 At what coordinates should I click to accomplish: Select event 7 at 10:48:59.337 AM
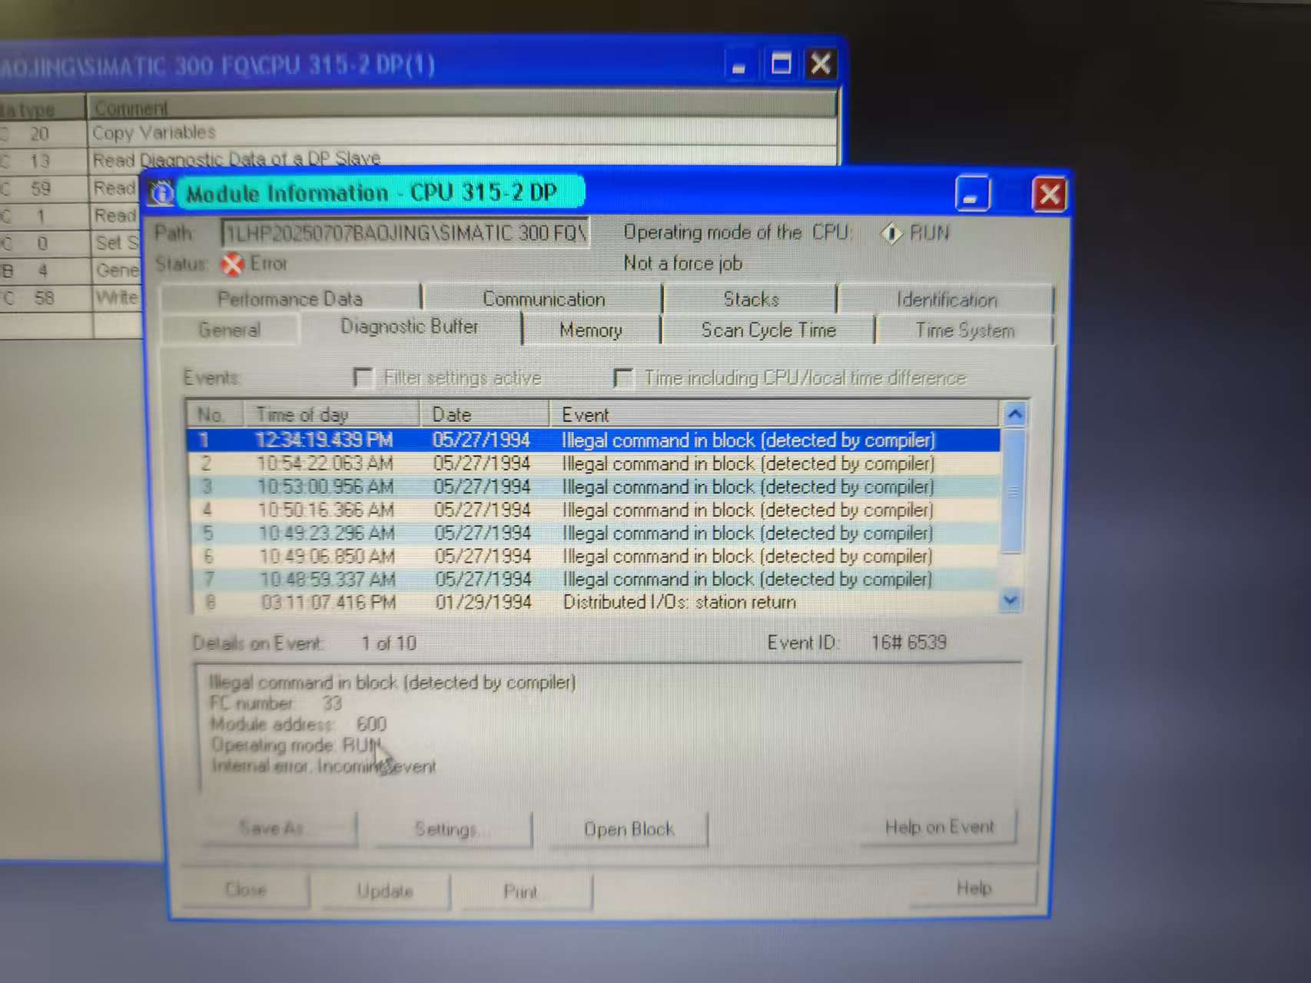594,579
